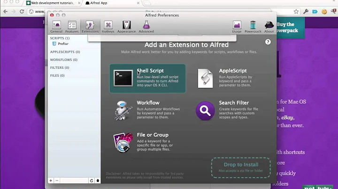Click the WORKFLOWS (0) section header
The height and width of the screenshot is (189, 338).
(63, 60)
